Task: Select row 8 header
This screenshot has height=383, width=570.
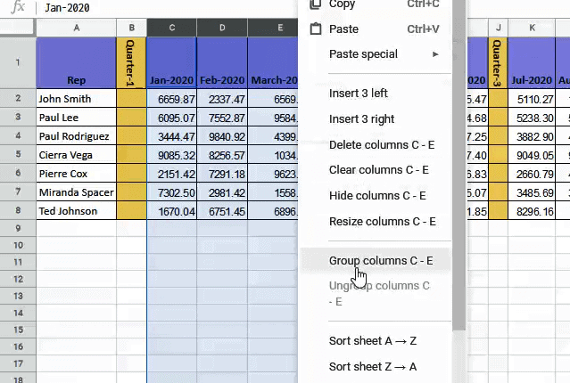Action: [17, 211]
